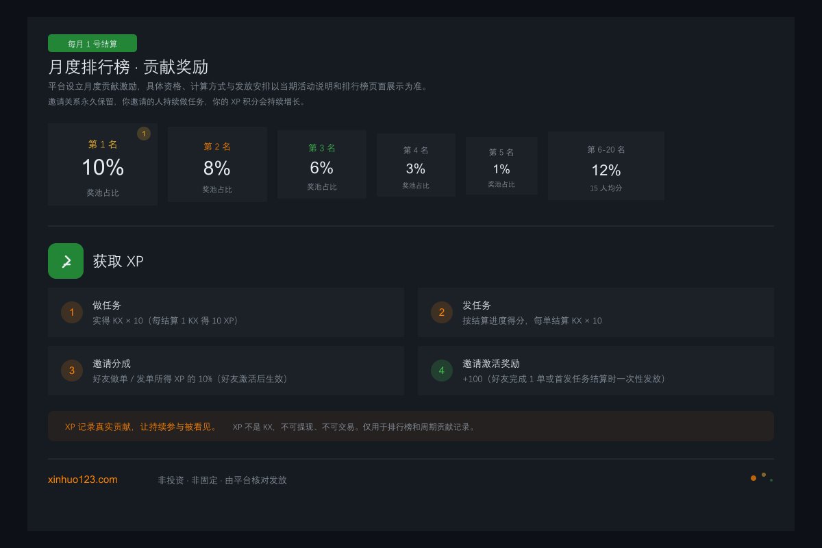Select the 第 1 名 10% card
822x548 pixels.
(x=103, y=164)
